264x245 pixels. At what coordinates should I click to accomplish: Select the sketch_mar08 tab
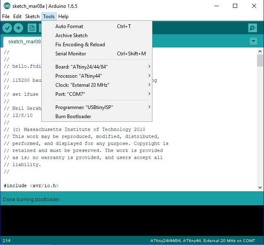point(22,42)
